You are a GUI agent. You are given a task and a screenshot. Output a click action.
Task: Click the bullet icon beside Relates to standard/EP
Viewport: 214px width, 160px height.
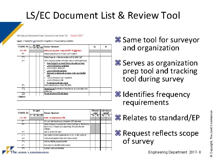pos(118,118)
